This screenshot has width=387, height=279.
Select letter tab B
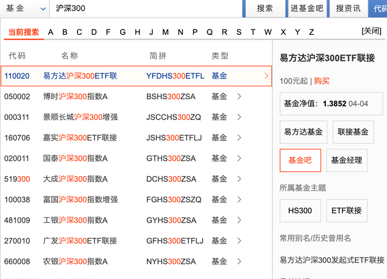pos(65,32)
